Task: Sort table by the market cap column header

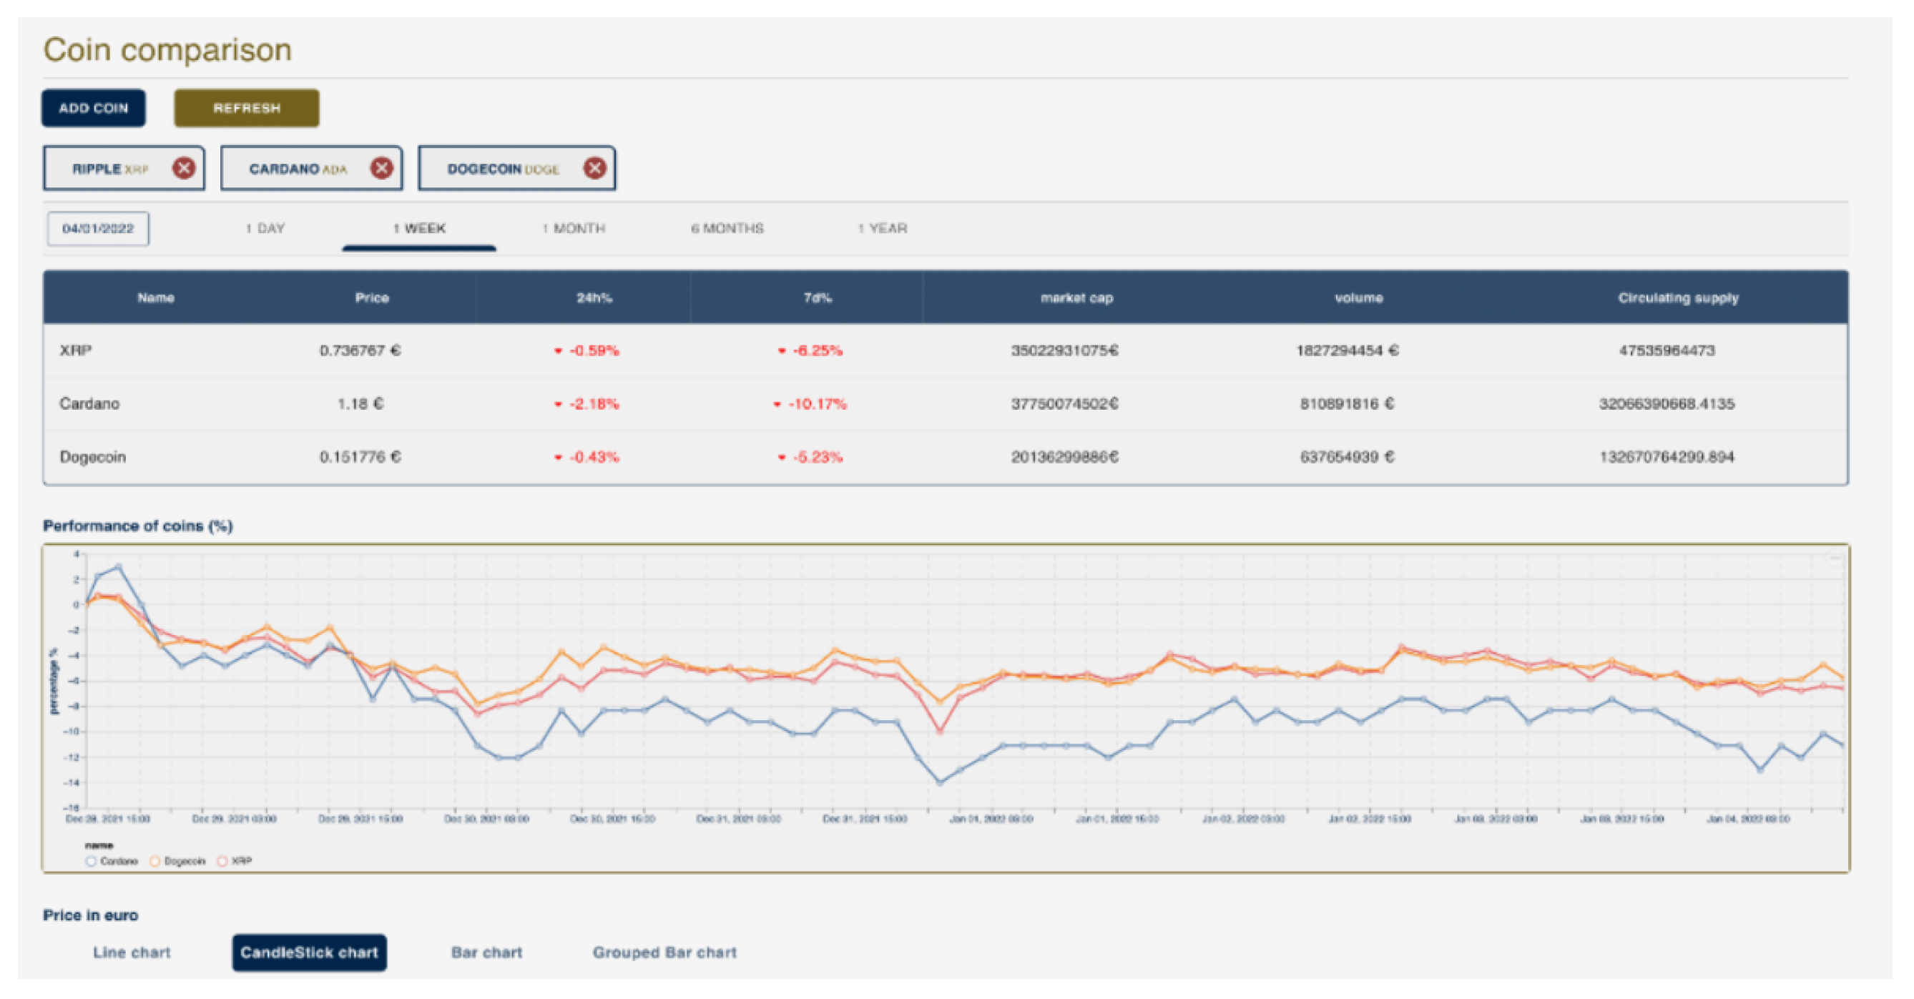Action: (x=1076, y=298)
